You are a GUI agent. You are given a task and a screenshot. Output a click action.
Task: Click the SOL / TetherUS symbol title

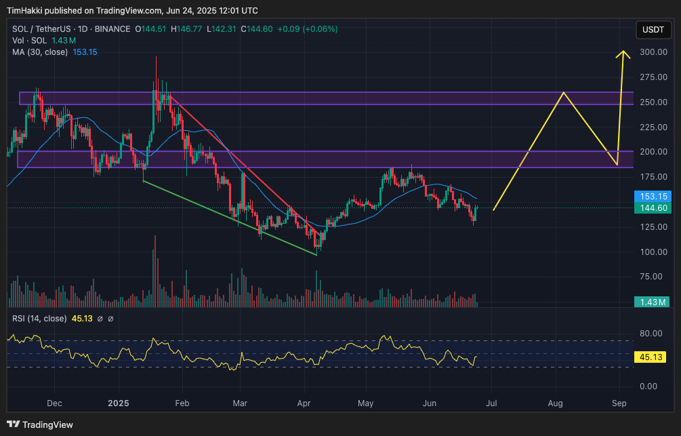pos(42,29)
